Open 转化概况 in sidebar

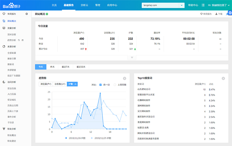(x=12, y=135)
